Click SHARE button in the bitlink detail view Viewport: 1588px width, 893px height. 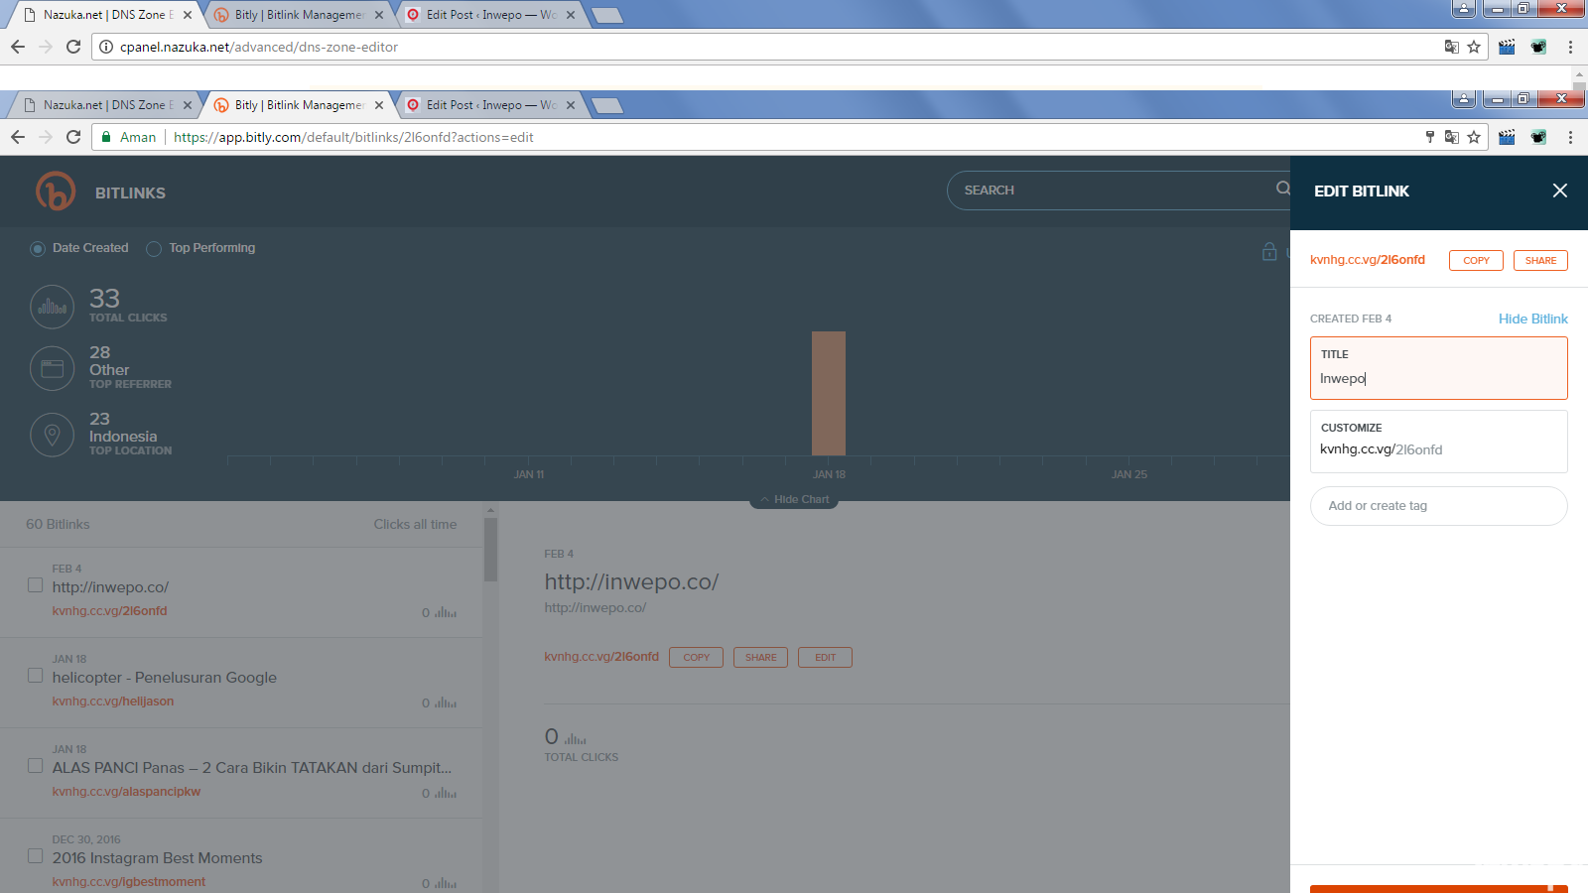coord(760,657)
